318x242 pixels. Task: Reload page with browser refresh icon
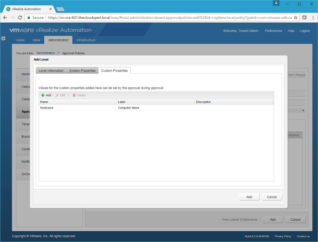coord(20,18)
